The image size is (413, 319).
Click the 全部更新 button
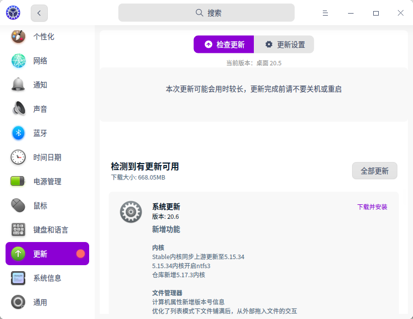coord(375,171)
